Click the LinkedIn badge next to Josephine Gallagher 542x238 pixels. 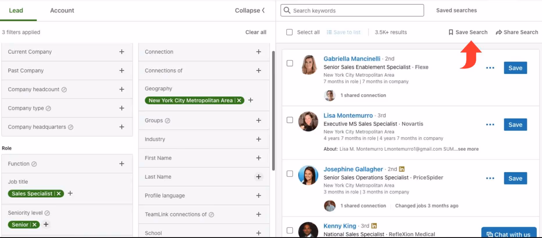(x=402, y=169)
